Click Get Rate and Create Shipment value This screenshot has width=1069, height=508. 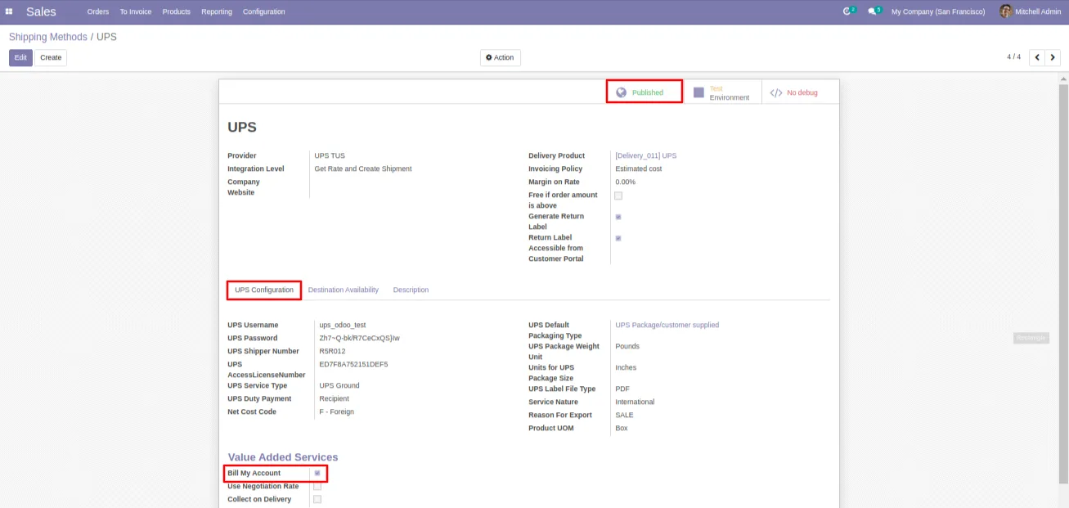(x=363, y=169)
